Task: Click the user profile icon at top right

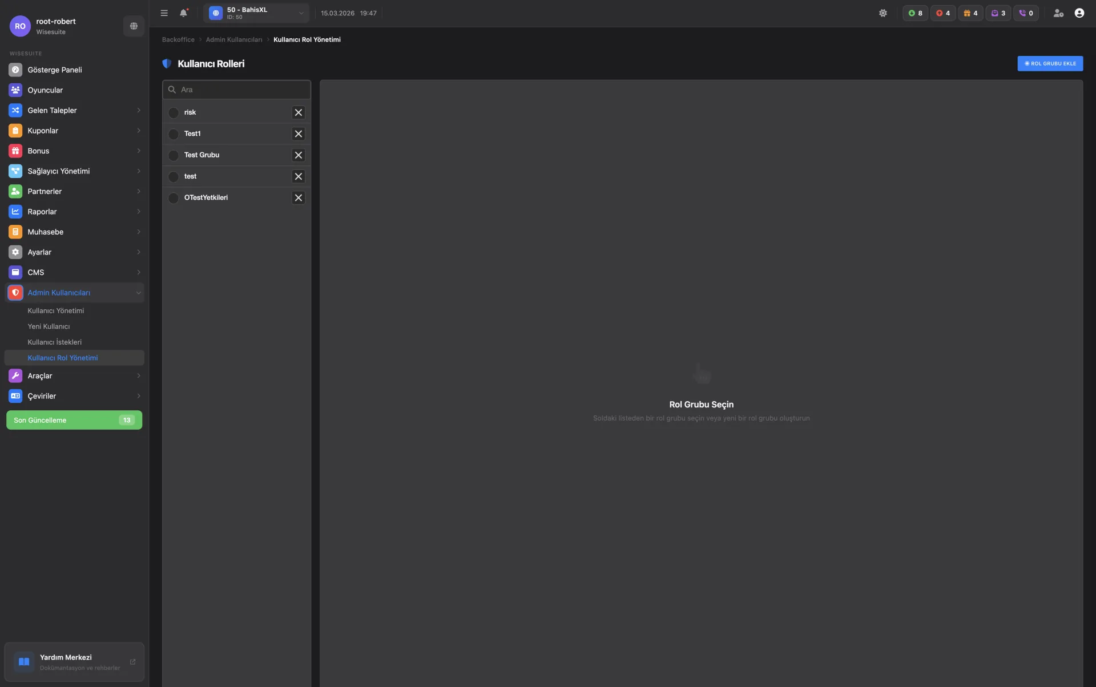Action: [x=1079, y=13]
